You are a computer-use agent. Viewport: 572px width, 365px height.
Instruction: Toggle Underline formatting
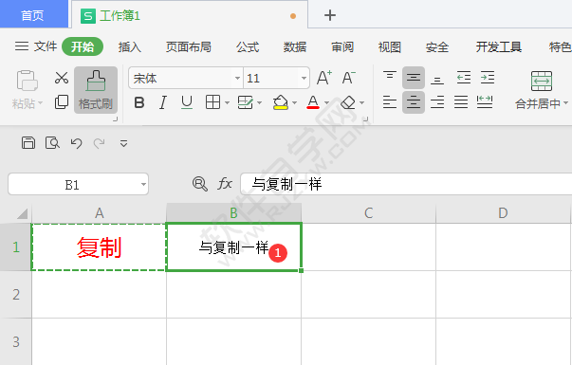click(187, 102)
